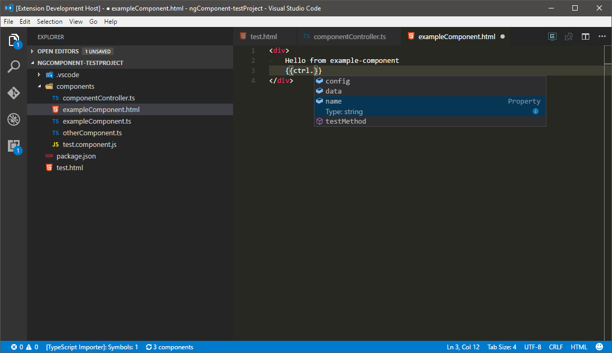This screenshot has width=612, height=353.
Task: Select the data suggestion item
Action: (430, 91)
